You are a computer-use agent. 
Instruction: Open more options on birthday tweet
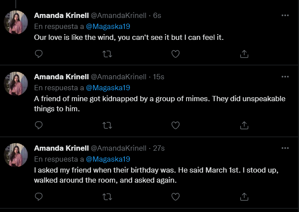(x=285, y=148)
